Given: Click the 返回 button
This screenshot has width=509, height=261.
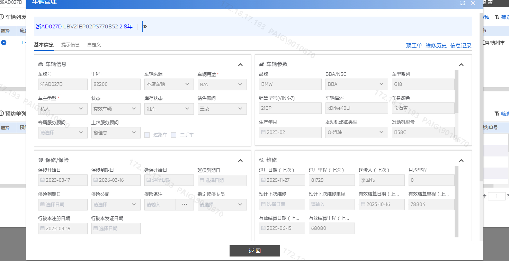Looking at the screenshot, I should coord(254,251).
